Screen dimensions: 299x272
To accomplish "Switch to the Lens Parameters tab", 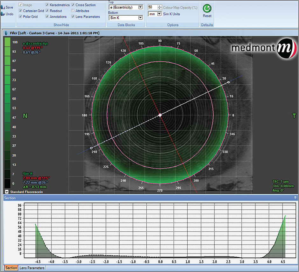I will click(x=32, y=268).
